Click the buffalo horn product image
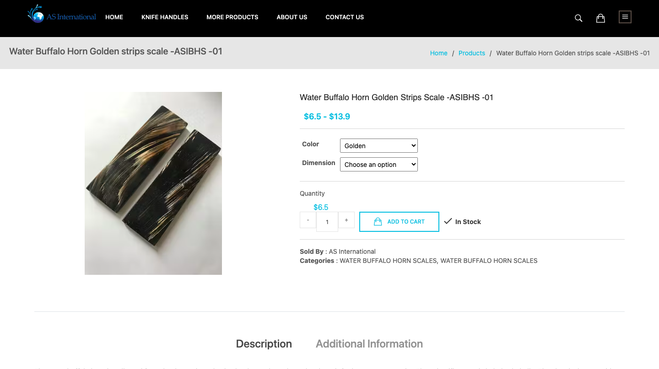The image size is (659, 369). tap(153, 183)
